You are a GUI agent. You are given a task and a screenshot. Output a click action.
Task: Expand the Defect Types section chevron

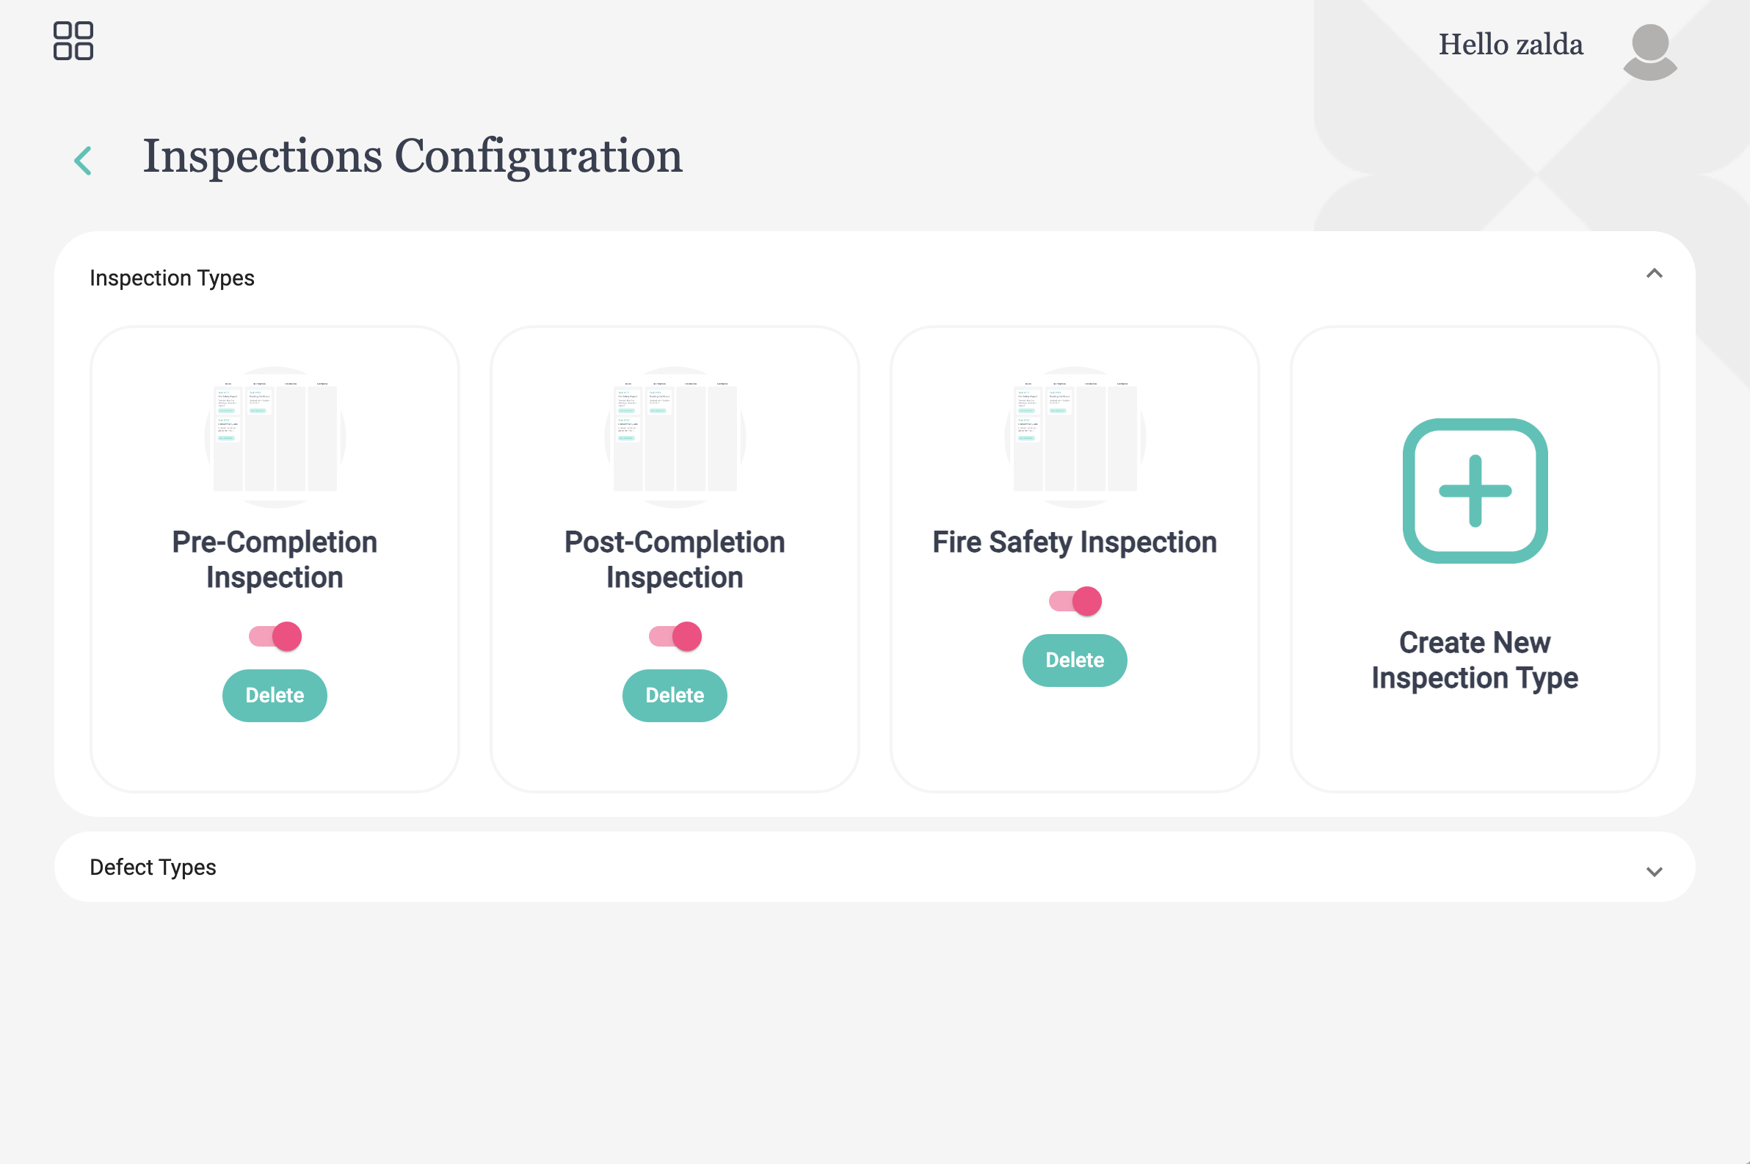click(x=1654, y=871)
